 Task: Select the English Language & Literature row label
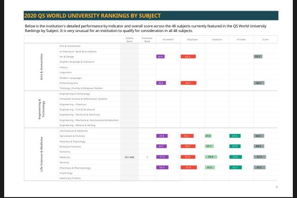click(x=77, y=62)
